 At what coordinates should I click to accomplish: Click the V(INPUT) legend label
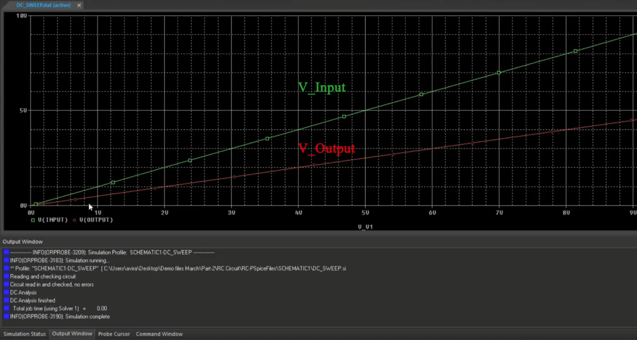click(53, 220)
